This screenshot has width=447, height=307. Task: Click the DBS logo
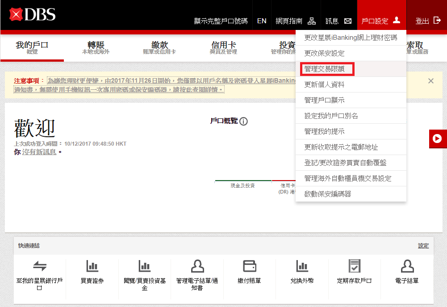32,14
